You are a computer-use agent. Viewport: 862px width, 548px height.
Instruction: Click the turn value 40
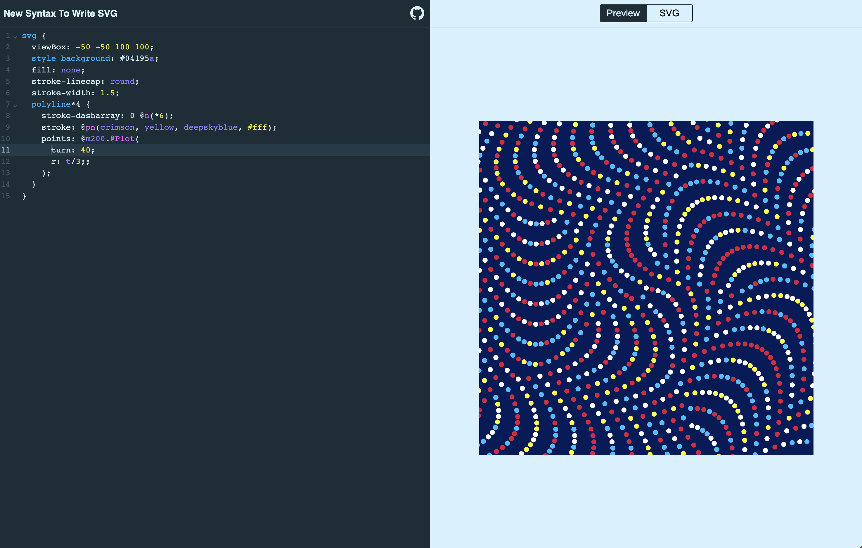[x=85, y=150]
